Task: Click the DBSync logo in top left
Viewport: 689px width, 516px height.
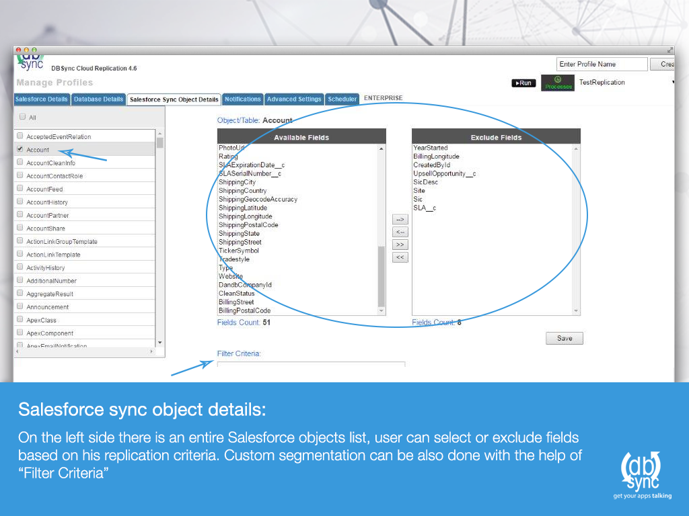Action: coord(30,61)
